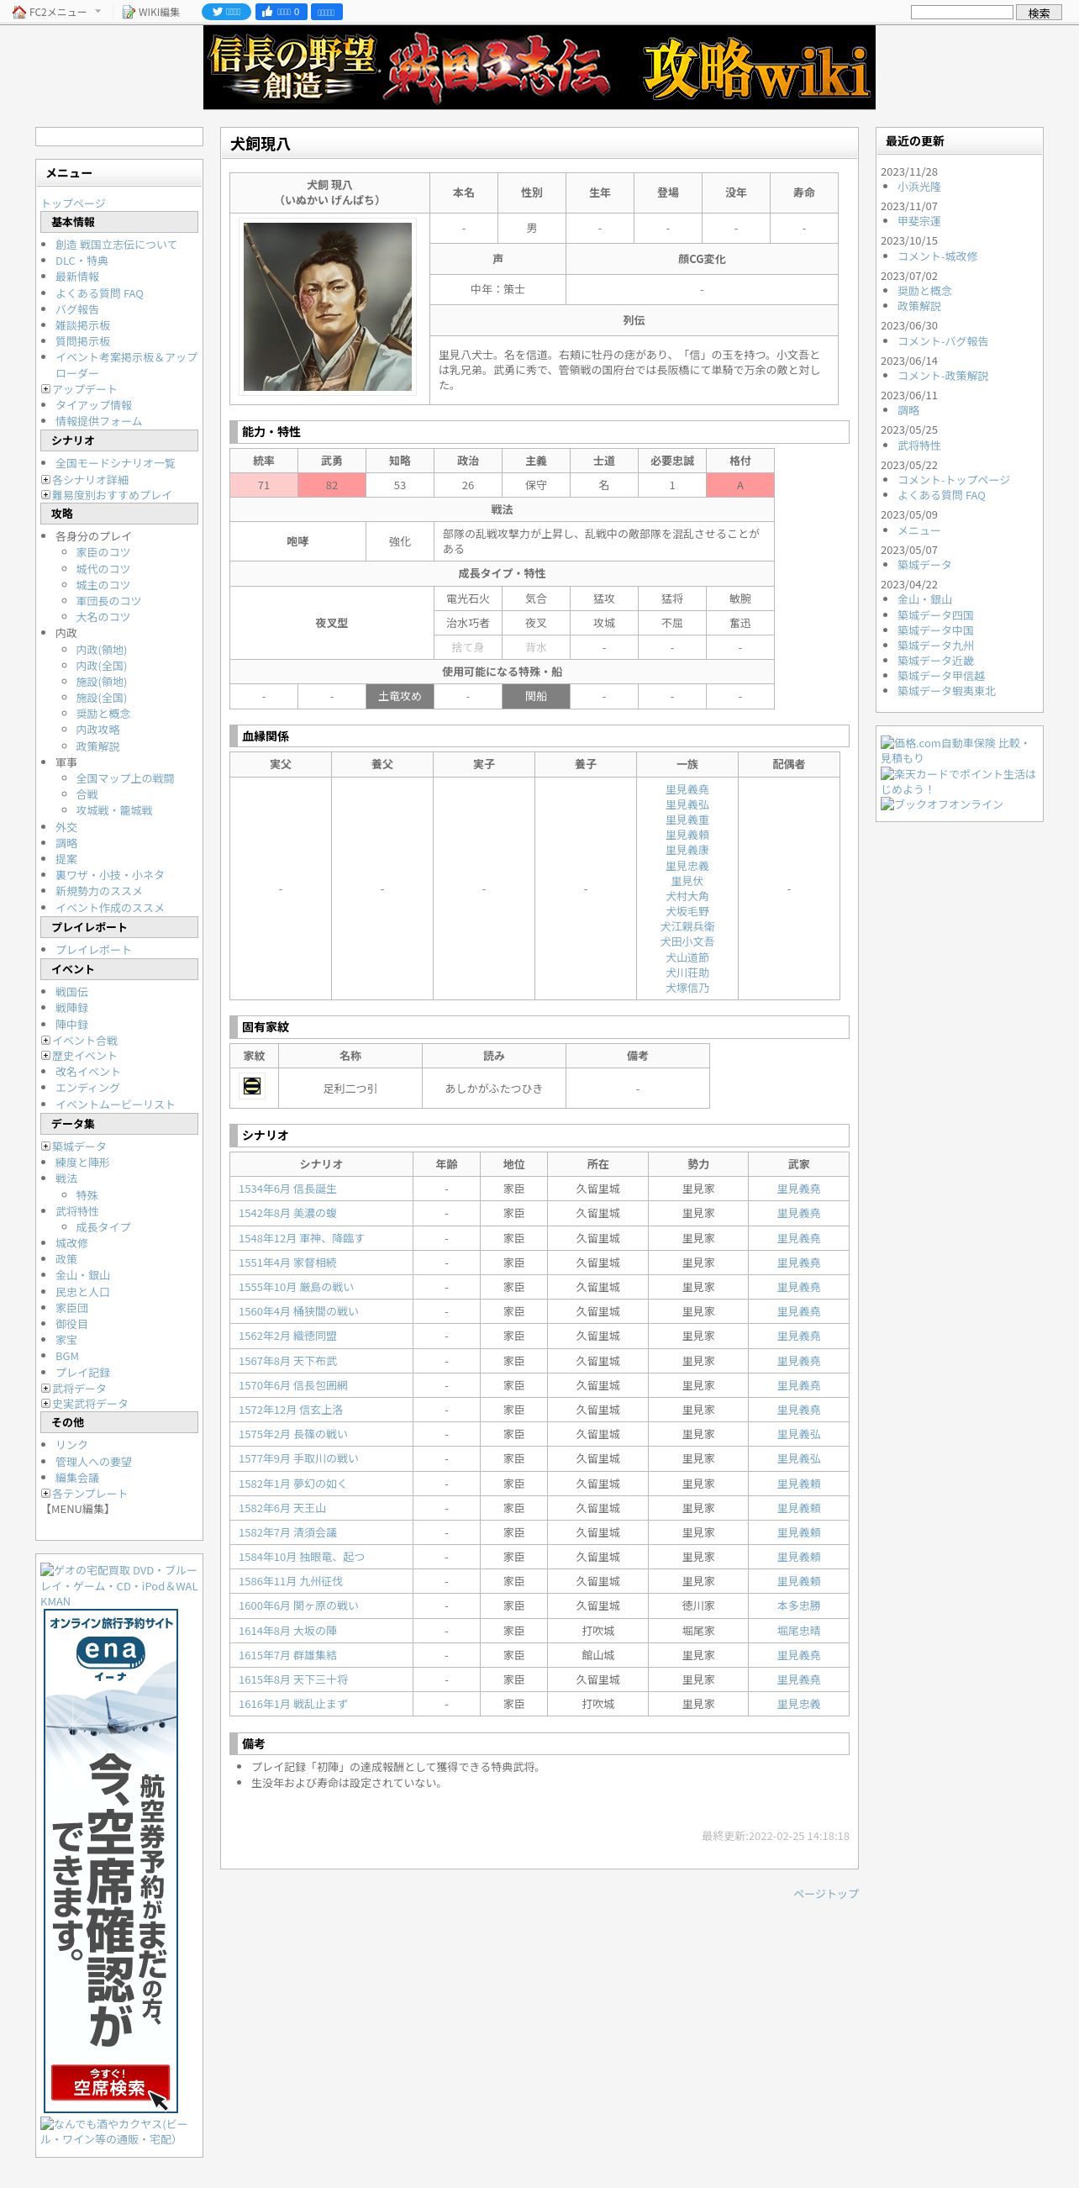
Task: Expand the 難易度別おすすめプレイ tree item
Action: coord(46,494)
